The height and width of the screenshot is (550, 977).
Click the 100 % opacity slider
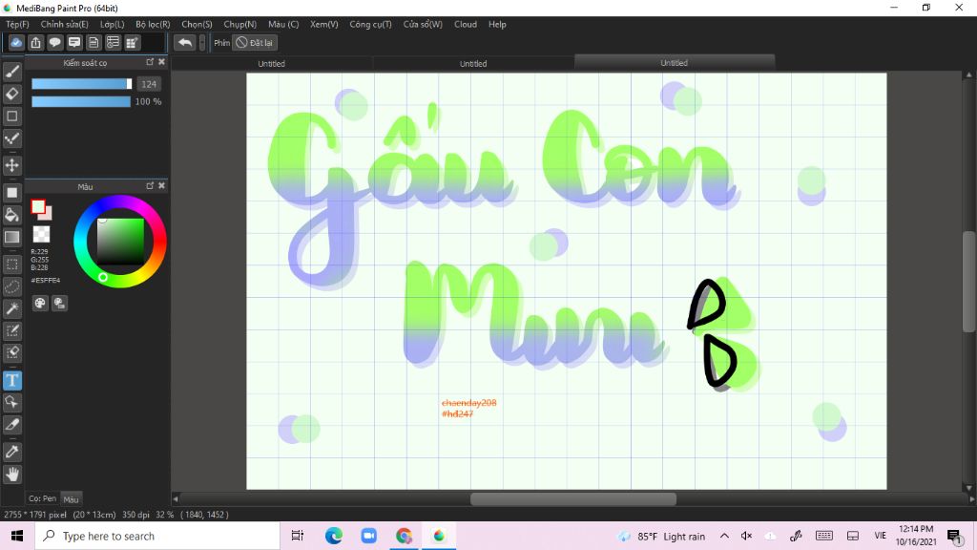click(x=81, y=101)
